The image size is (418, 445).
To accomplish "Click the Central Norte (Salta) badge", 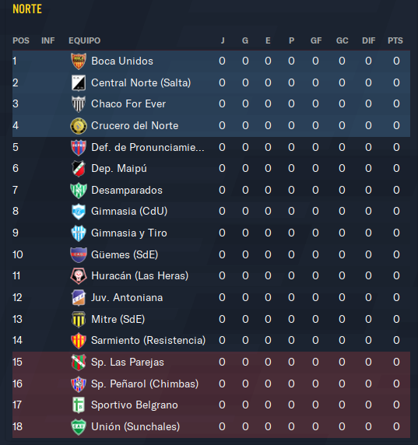I will tap(79, 83).
